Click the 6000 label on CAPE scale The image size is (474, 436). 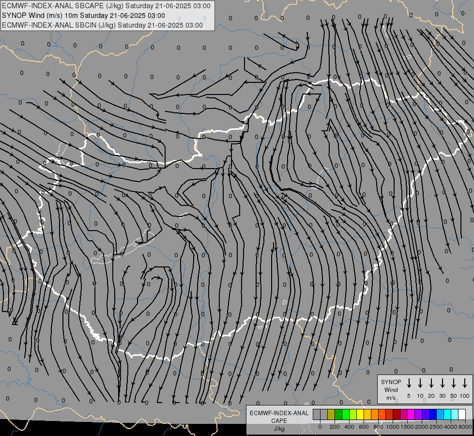click(465, 427)
